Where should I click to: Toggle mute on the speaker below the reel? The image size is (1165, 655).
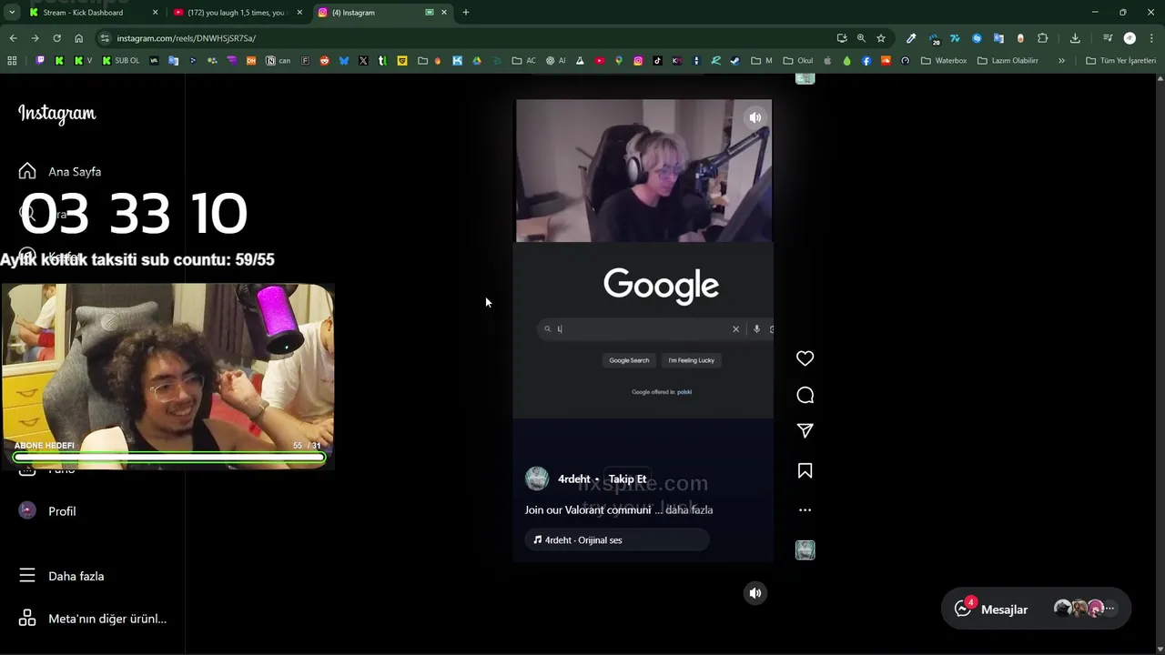tap(755, 593)
